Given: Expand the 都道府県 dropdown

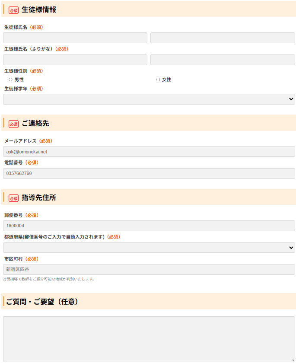Looking at the screenshot, I should pos(149,248).
